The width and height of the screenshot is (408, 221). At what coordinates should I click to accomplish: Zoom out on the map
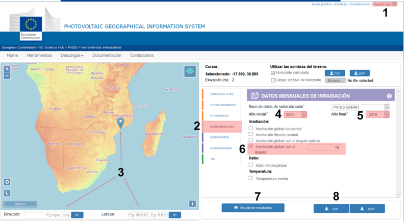pos(7,76)
